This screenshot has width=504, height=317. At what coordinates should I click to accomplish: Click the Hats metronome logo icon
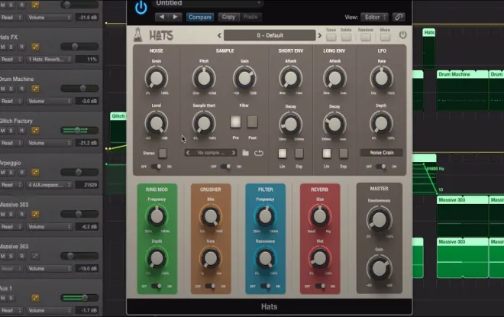pyautogui.click(x=138, y=35)
